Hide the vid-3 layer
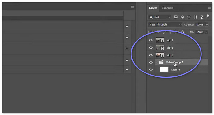The image size is (214, 115). tap(151, 40)
